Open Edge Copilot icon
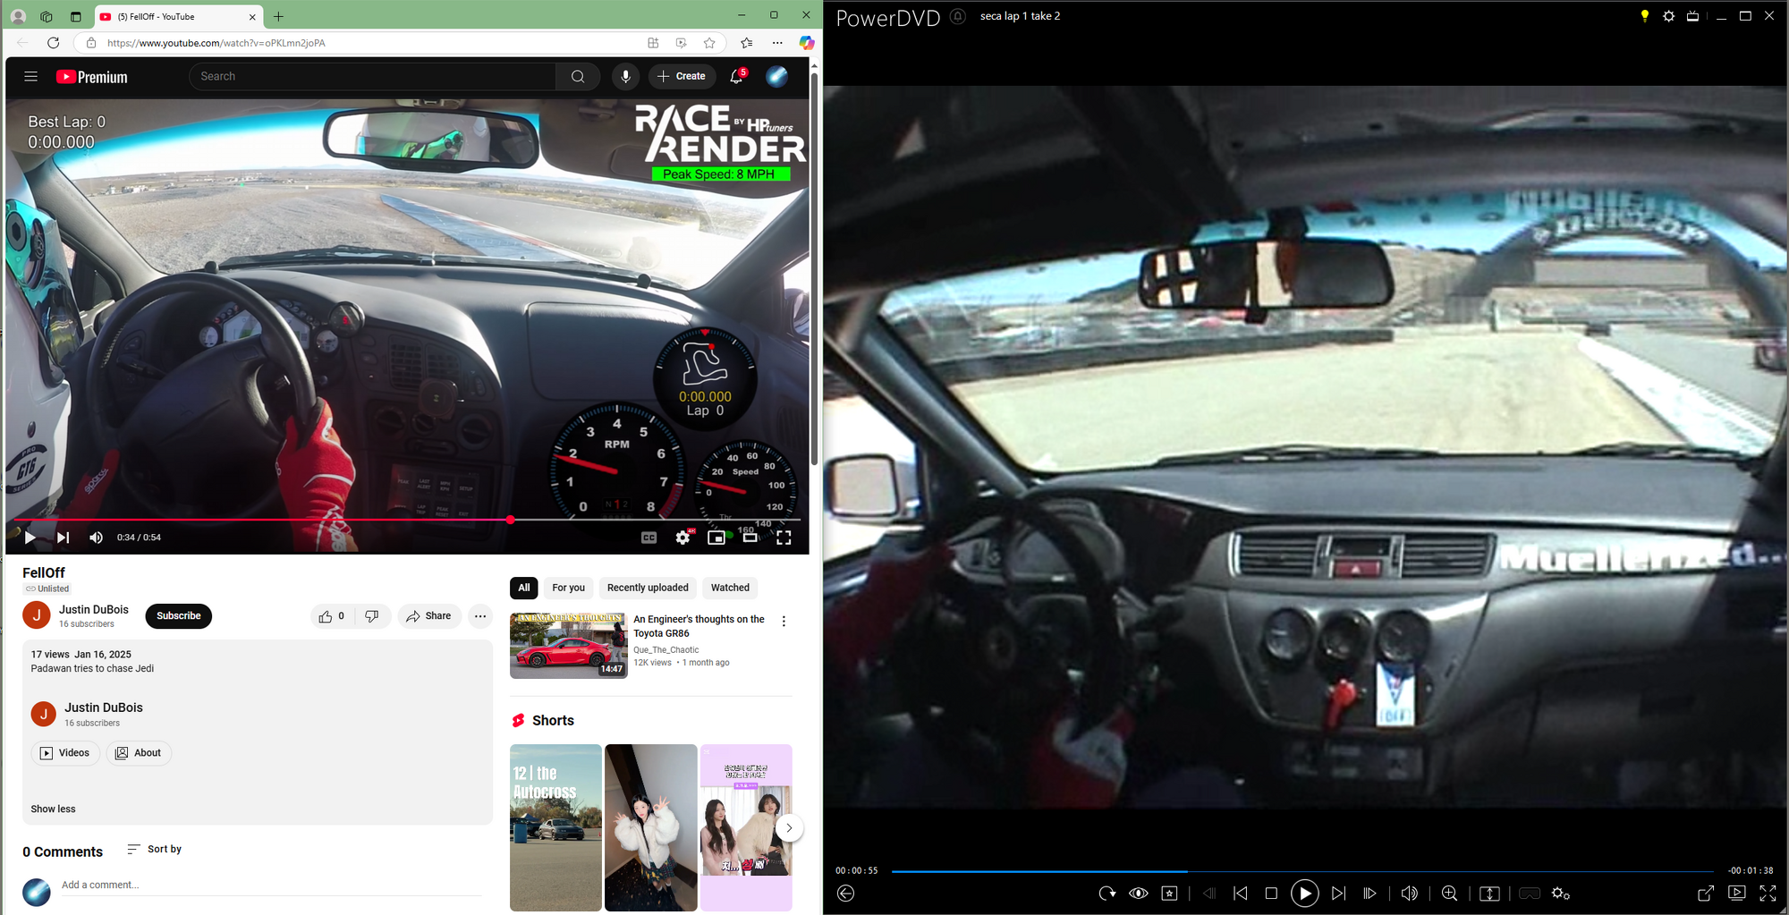 click(806, 43)
